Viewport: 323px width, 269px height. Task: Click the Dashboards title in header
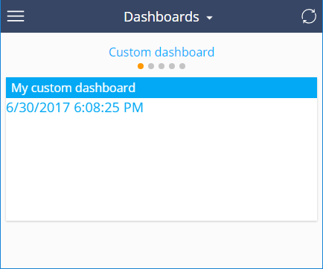coord(161,17)
